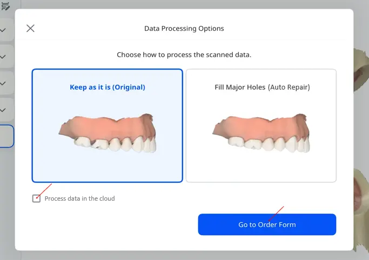The image size is (369, 260).
Task: Enable the Process data in the cloud checkbox
Action: click(x=36, y=199)
